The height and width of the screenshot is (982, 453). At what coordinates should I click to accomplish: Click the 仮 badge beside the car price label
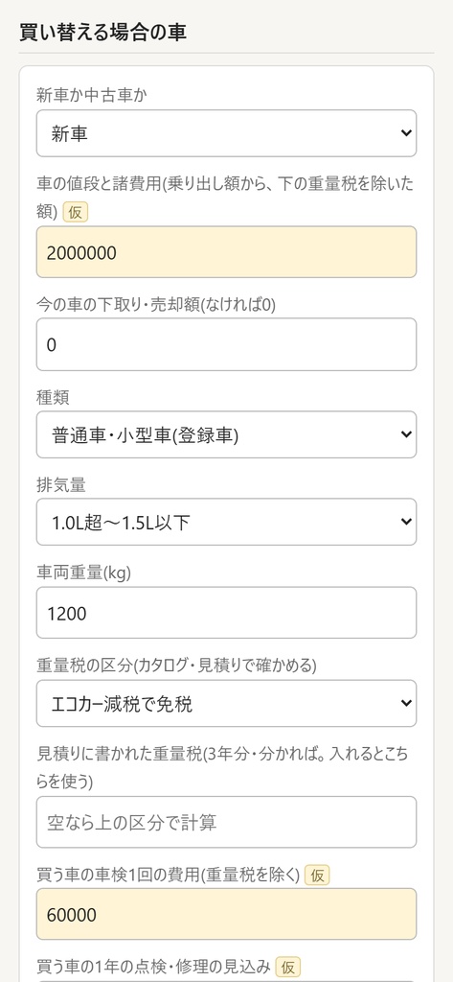point(75,212)
